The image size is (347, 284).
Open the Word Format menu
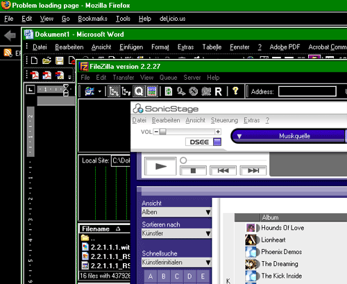pos(160,47)
